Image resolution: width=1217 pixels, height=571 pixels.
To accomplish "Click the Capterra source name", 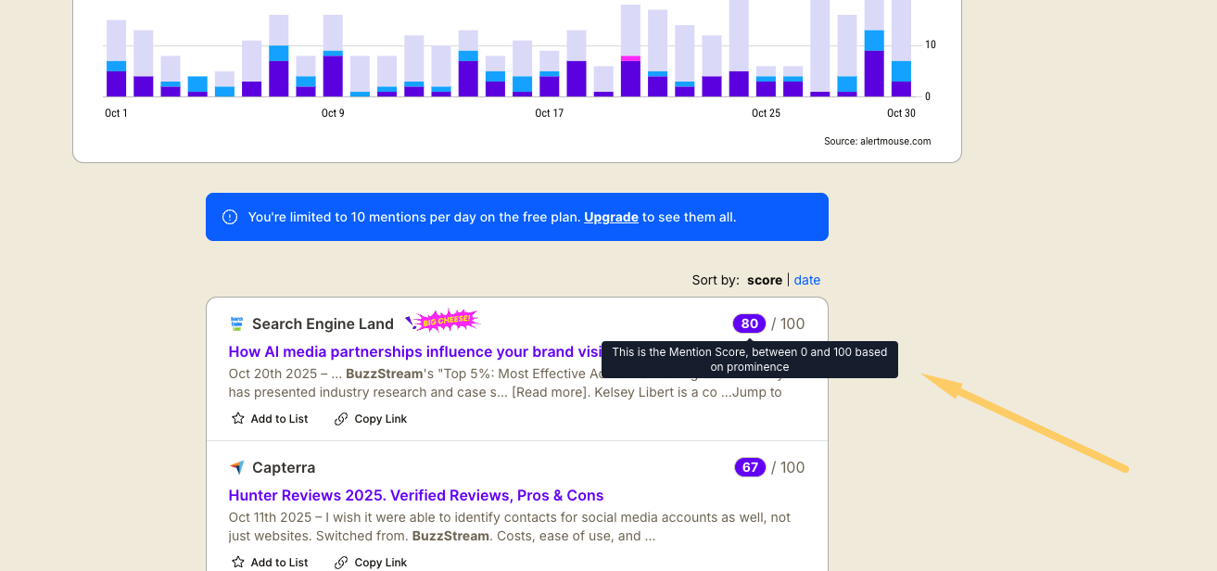I will coord(284,467).
